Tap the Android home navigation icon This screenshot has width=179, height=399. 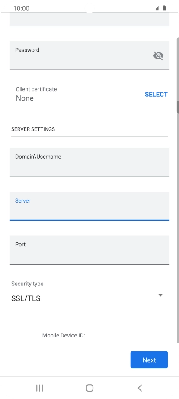[89, 388]
